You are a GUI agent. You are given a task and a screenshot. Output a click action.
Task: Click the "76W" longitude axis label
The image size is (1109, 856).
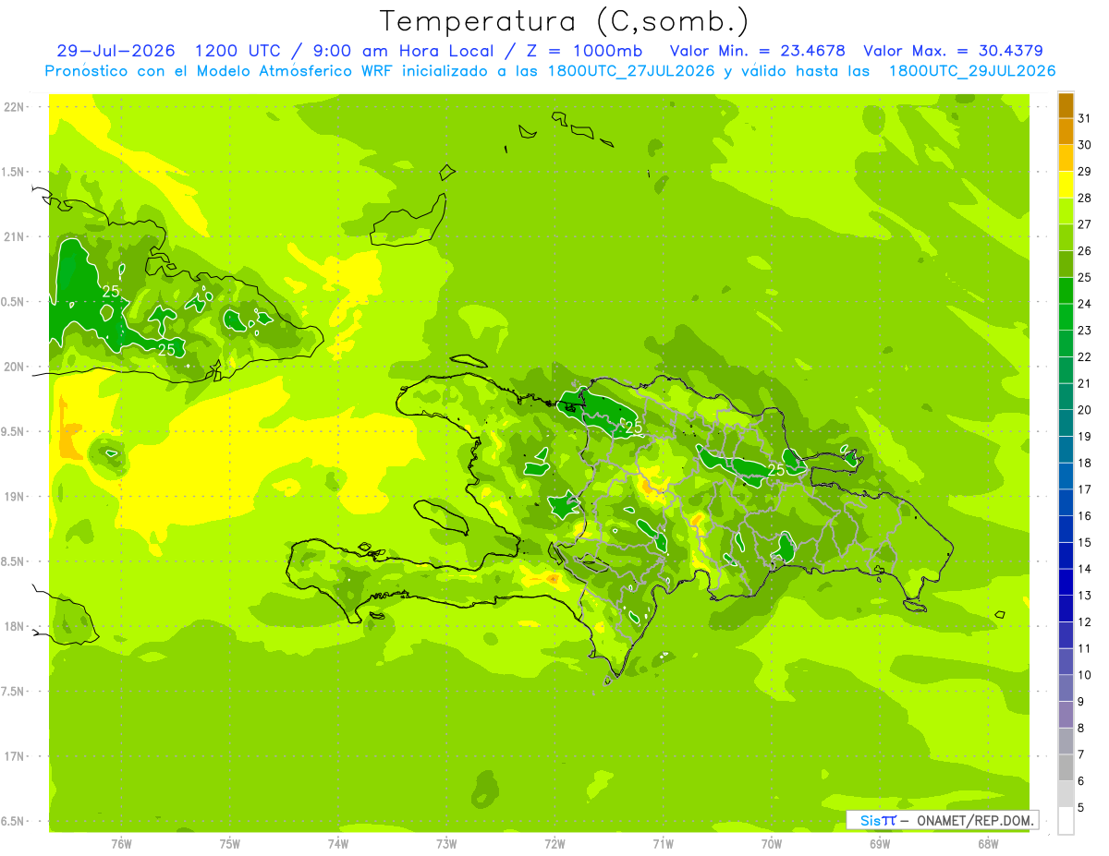coord(121,843)
